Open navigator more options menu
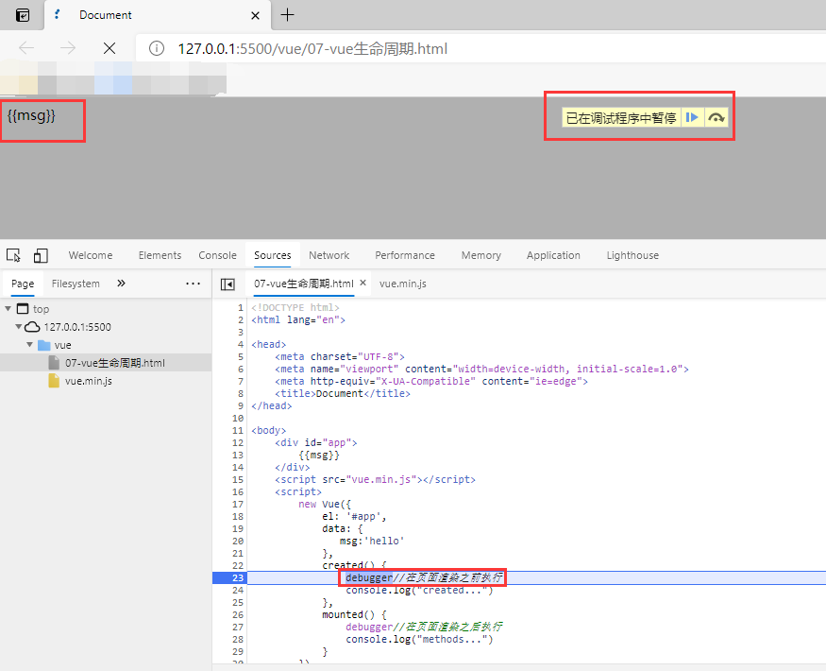The height and width of the screenshot is (671, 826). [193, 284]
